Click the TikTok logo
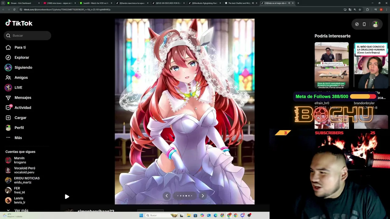This screenshot has width=390, height=219. click(x=19, y=23)
